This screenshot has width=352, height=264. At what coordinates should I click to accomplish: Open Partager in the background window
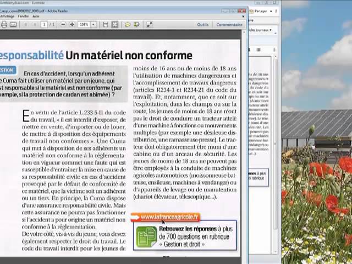[x=260, y=11]
